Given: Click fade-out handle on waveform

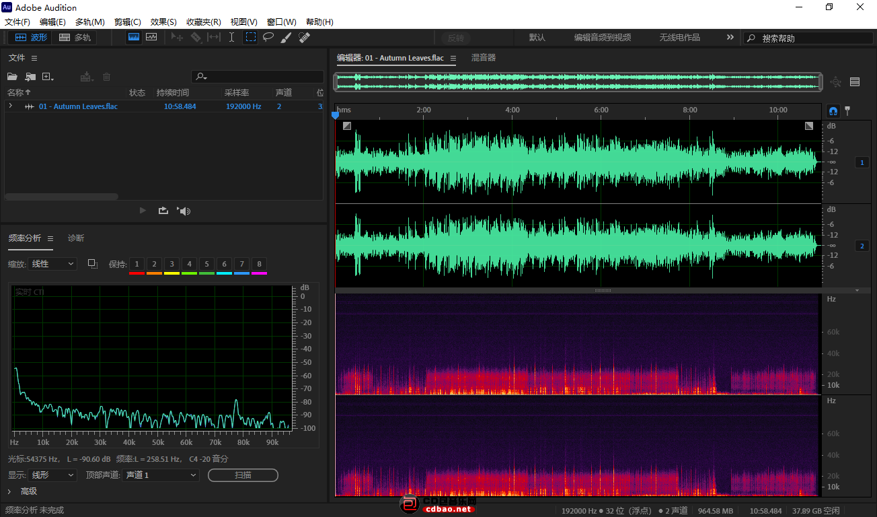Looking at the screenshot, I should coord(809,126).
